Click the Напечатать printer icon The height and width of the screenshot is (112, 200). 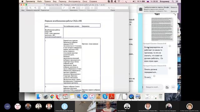click(x=74, y=8)
